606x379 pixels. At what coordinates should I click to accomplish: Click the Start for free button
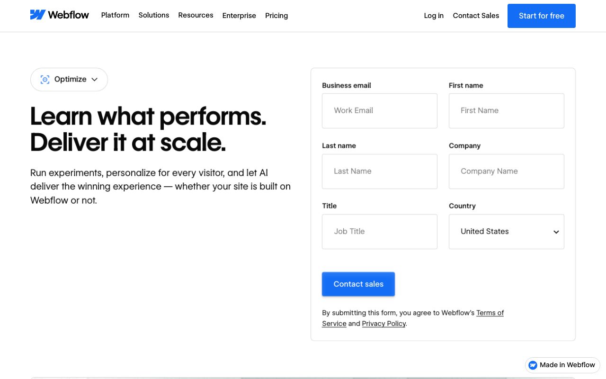tap(542, 16)
